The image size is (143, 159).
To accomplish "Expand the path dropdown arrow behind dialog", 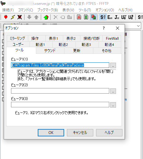I will (138, 26).
